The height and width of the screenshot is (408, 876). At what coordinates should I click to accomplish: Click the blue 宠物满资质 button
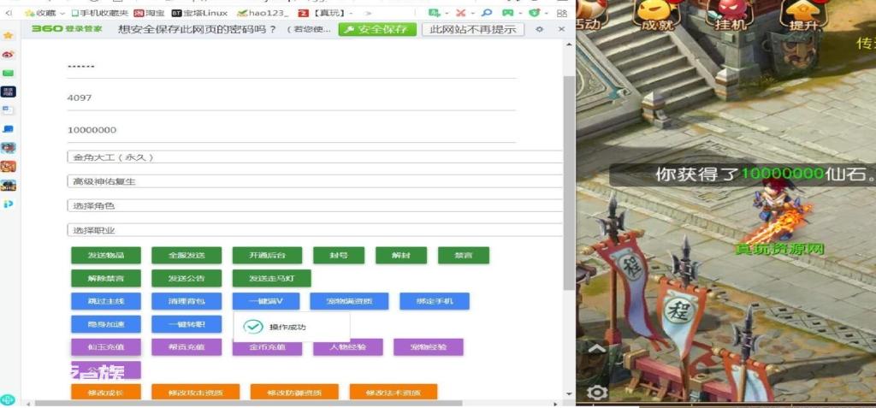349,301
